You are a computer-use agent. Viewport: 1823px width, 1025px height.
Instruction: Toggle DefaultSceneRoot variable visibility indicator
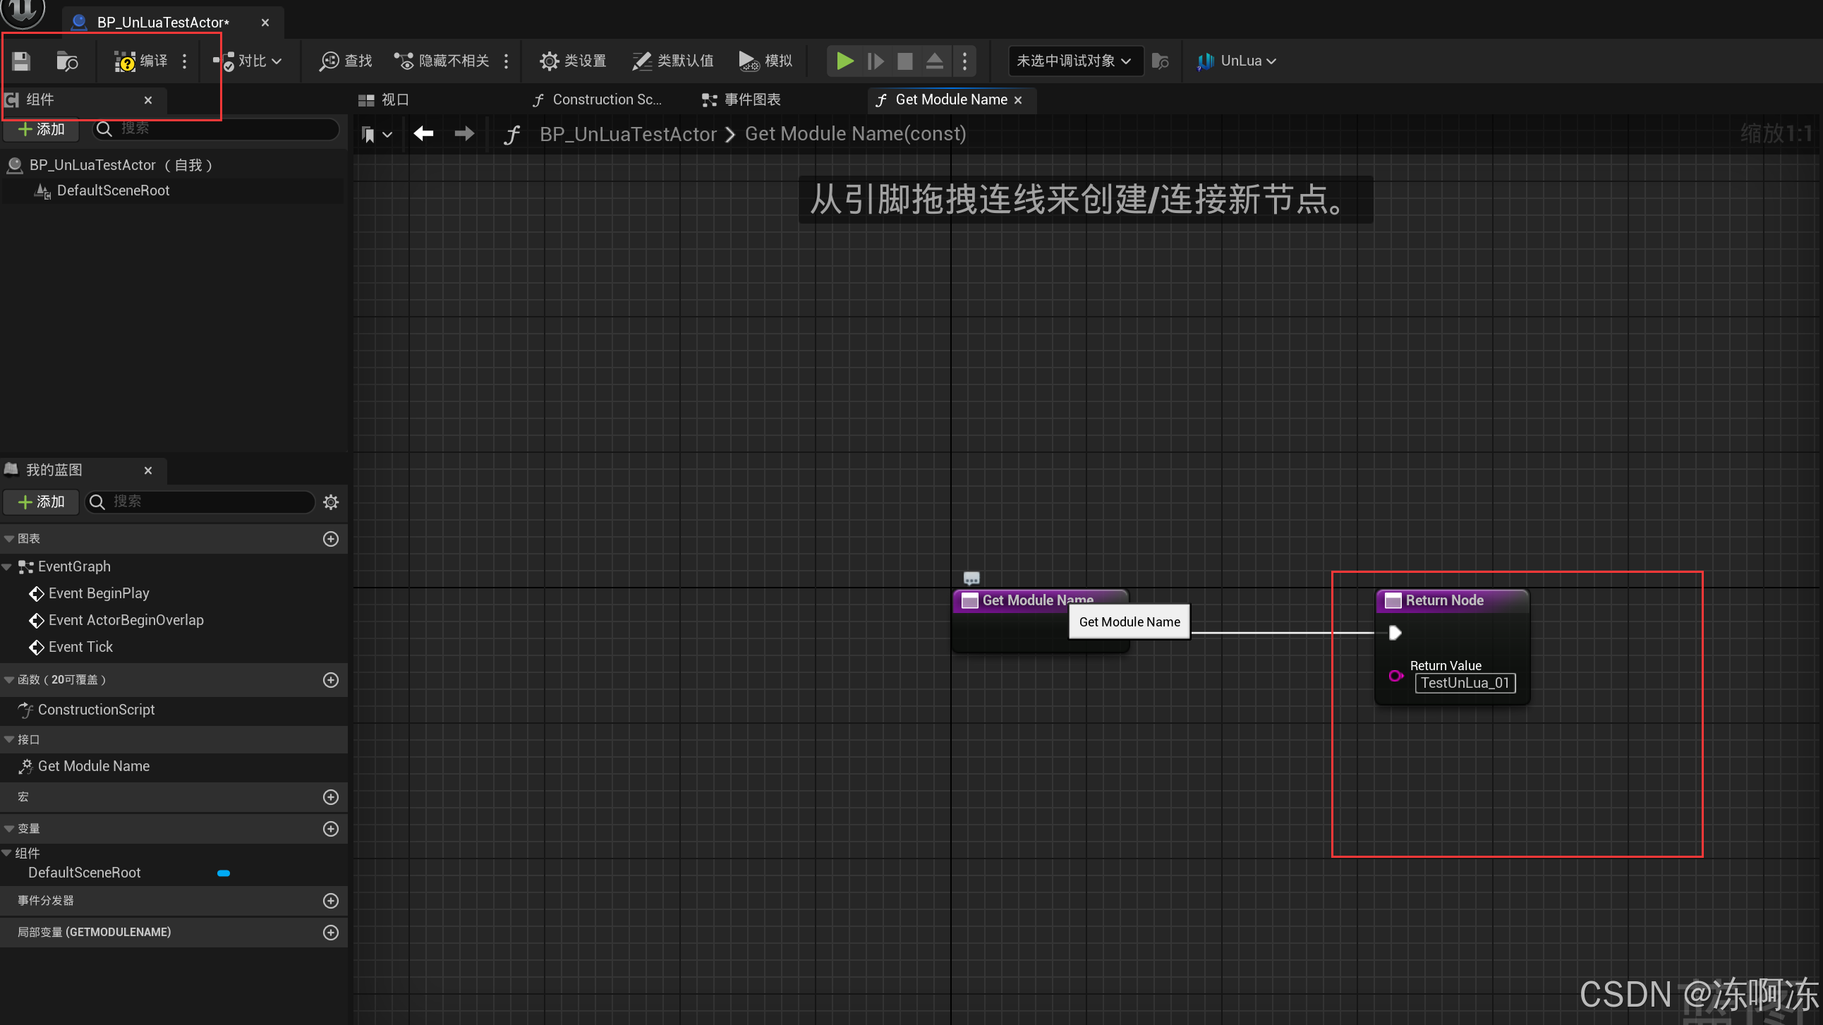pyautogui.click(x=224, y=873)
